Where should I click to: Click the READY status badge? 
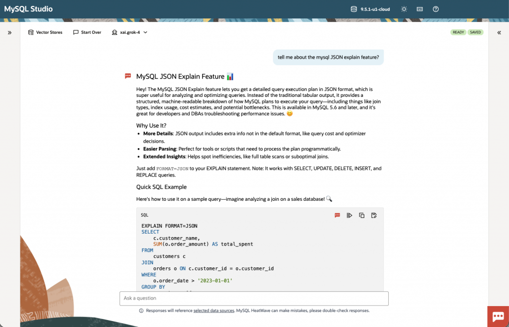(x=458, y=32)
